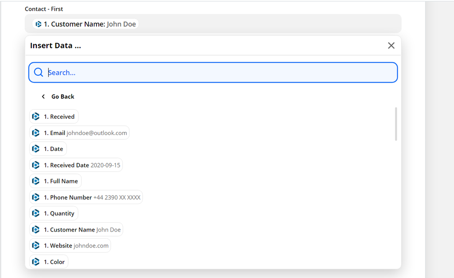Select the "1. Email johndoe@outlook.com" field
Image resolution: width=454 pixels, height=278 pixels.
(x=79, y=132)
